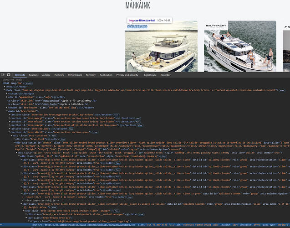Expand the head element node

click(x=5, y=87)
